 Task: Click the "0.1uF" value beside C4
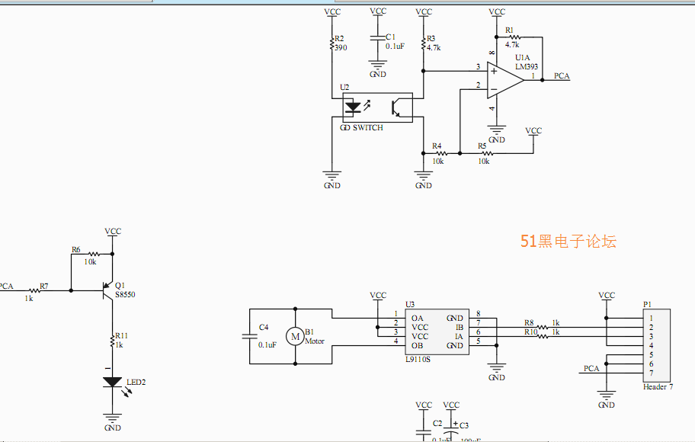point(267,344)
